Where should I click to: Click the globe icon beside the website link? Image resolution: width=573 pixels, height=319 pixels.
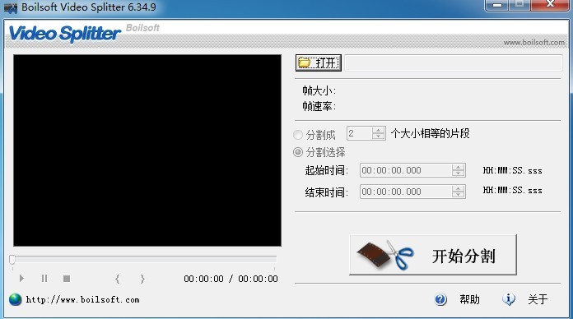click(16, 299)
